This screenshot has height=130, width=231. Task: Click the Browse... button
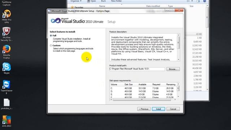pyautogui.click(x=173, y=69)
